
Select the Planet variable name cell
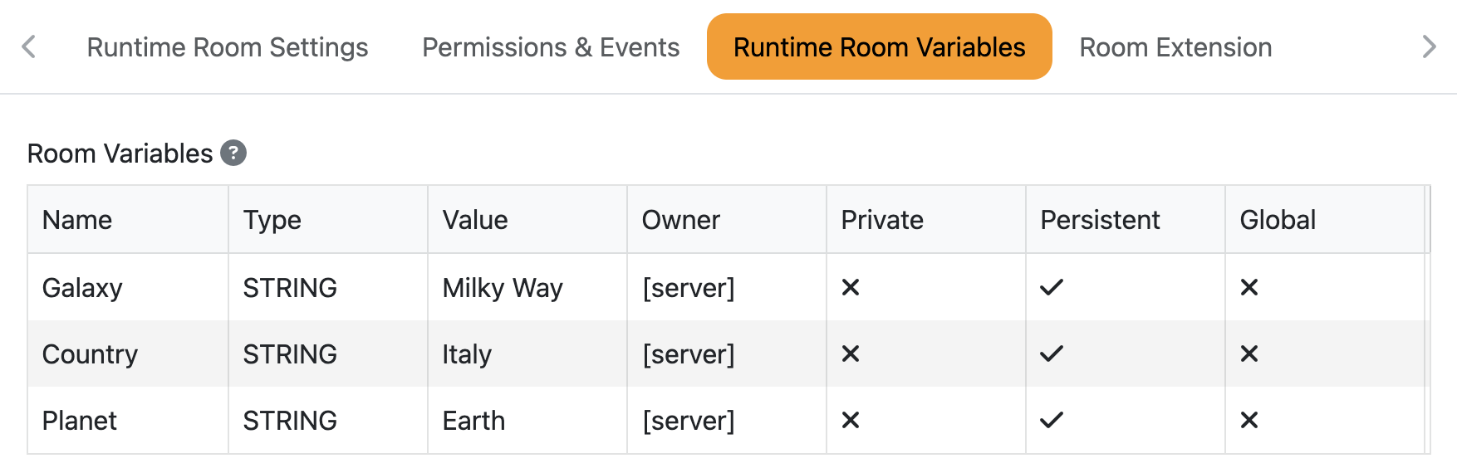(x=128, y=420)
